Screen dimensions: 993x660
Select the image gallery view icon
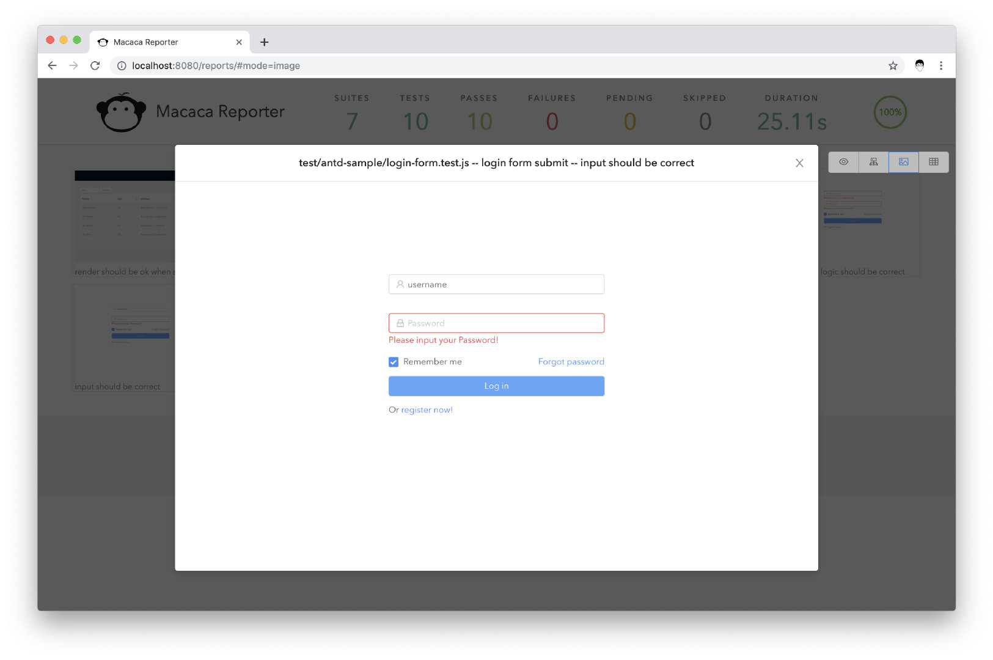pyautogui.click(x=903, y=162)
